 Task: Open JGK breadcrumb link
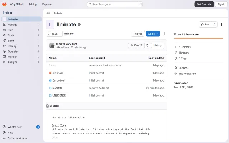48,13
